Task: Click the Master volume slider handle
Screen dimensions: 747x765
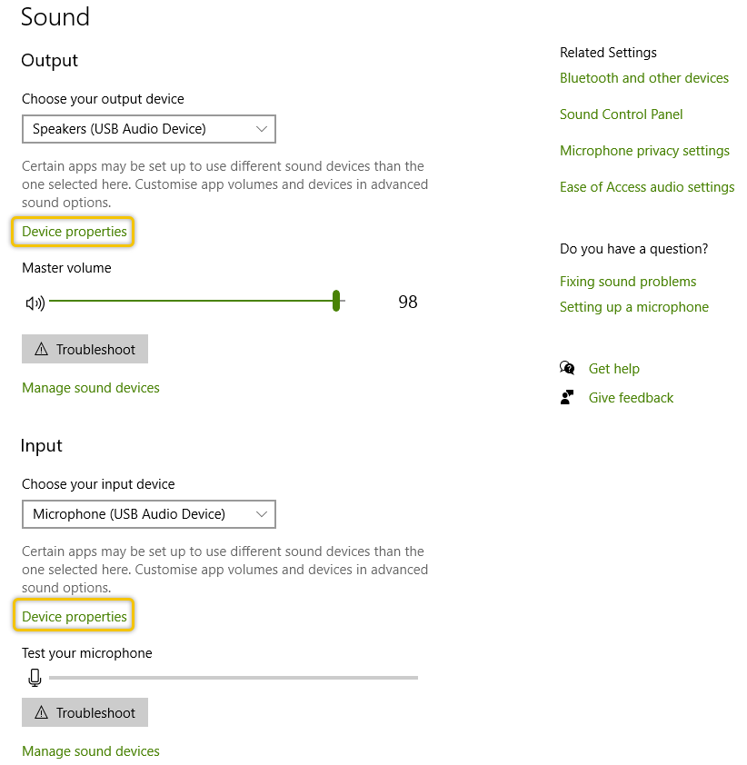Action: [x=336, y=301]
